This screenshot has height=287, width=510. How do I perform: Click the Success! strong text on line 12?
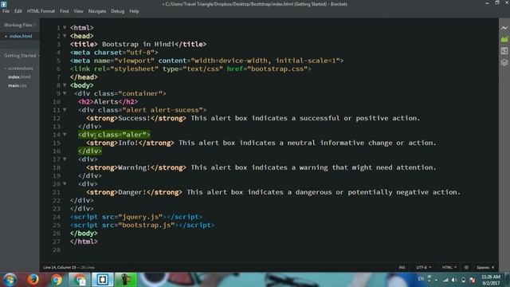135,118
